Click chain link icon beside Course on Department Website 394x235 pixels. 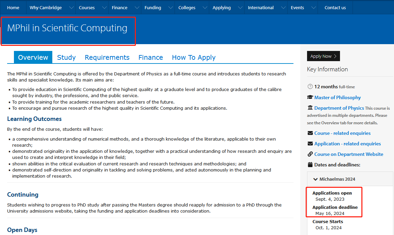(310, 154)
